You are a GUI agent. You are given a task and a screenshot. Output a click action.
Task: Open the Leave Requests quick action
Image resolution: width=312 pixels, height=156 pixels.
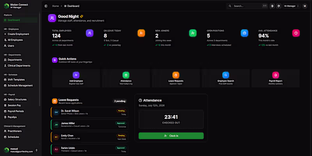click(176, 78)
